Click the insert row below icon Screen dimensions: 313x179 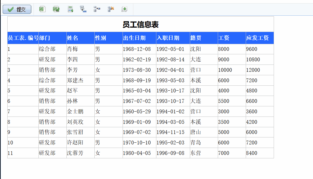pyautogui.click(x=83, y=9)
